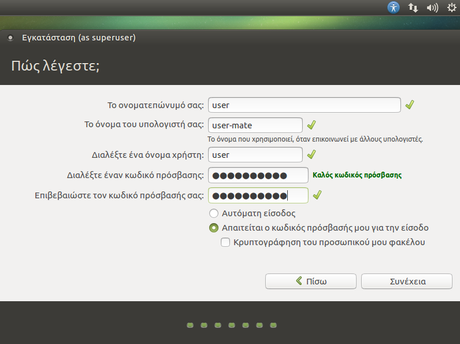
Task: Click the Διαλέξτε έναν κωδικό πρόσβασης field
Action: [258, 175]
